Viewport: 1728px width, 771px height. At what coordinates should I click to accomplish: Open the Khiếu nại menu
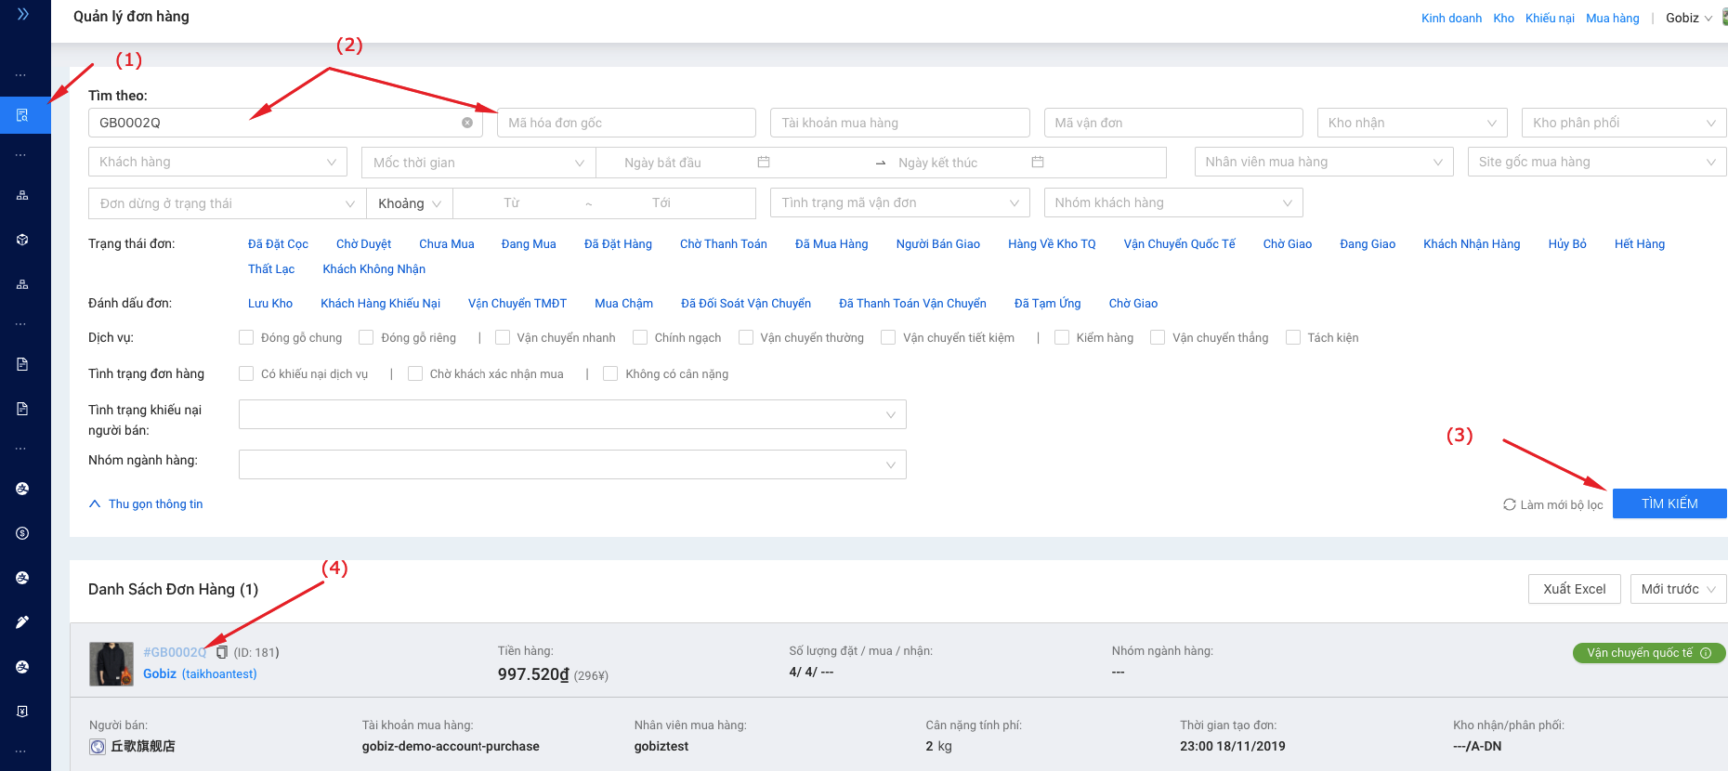[1550, 18]
